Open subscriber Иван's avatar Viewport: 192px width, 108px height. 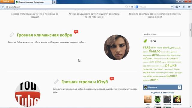click(x=148, y=99)
